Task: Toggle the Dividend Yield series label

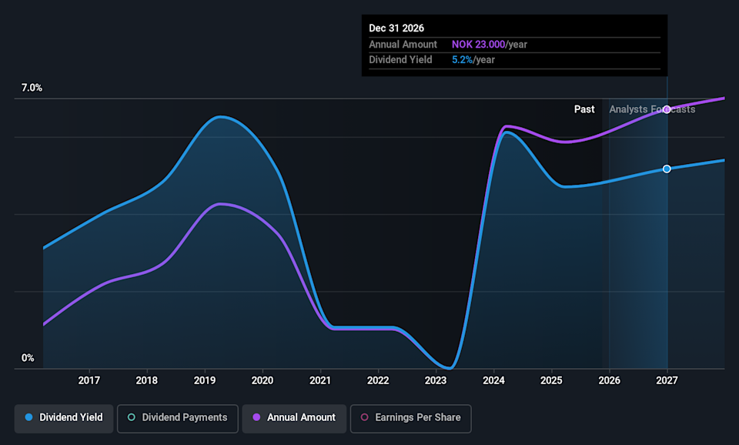Action: (70, 417)
